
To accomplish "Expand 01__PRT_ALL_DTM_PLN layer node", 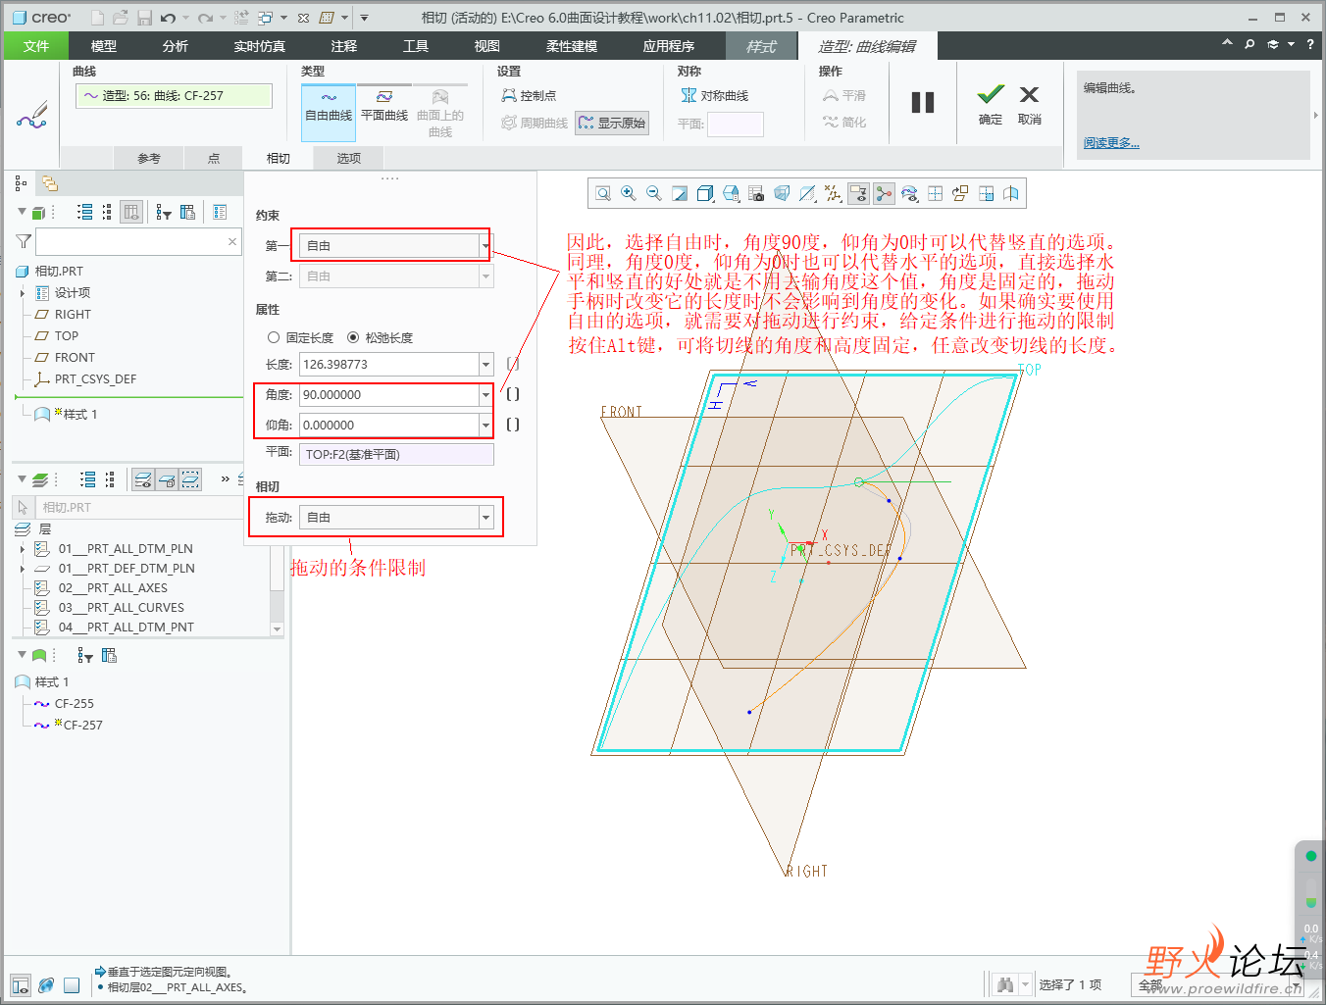I will click(23, 549).
